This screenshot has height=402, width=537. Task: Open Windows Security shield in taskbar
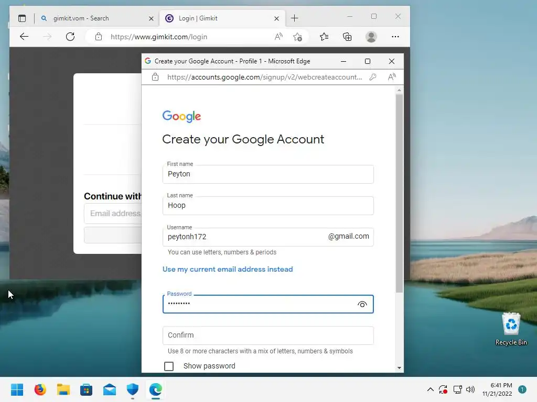tap(133, 389)
